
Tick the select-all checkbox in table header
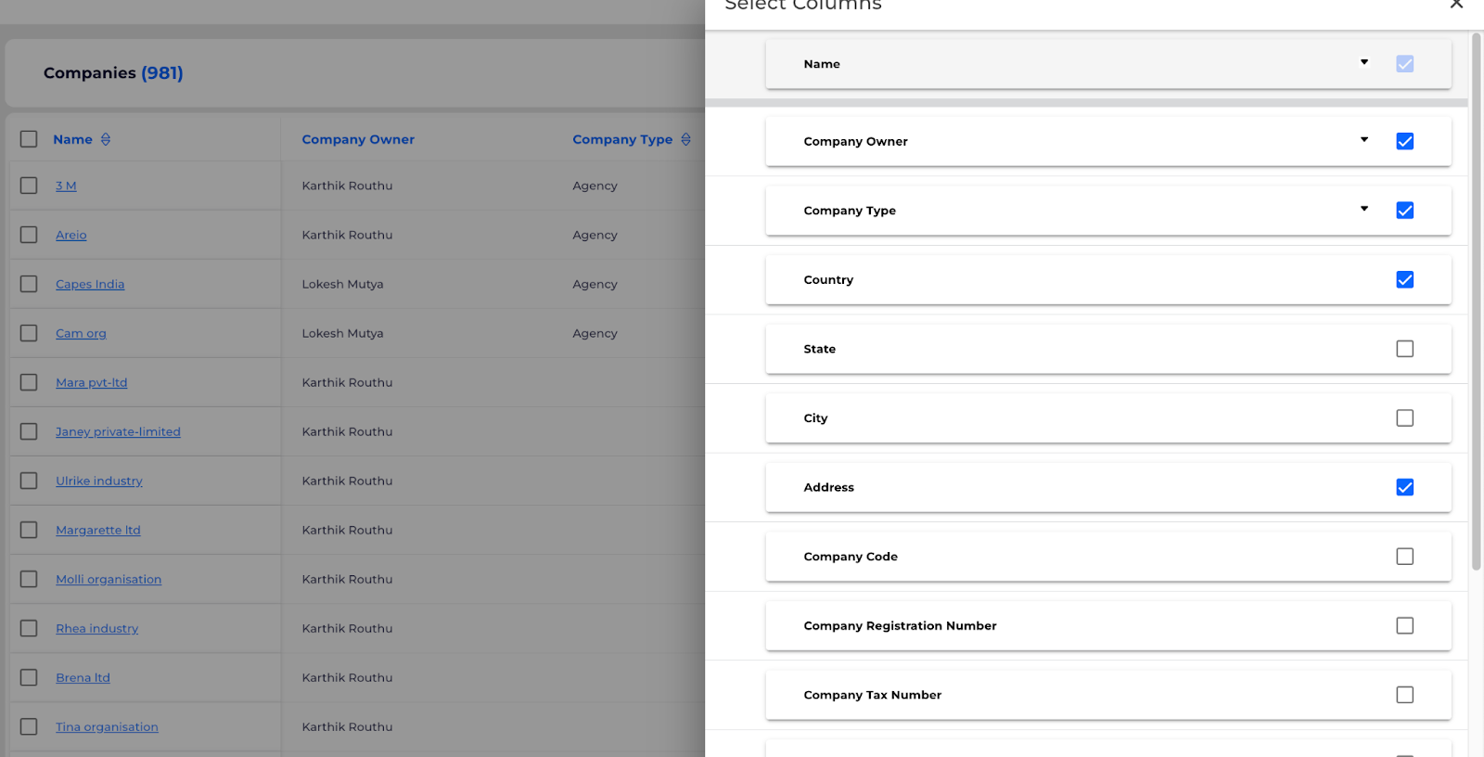(x=29, y=139)
